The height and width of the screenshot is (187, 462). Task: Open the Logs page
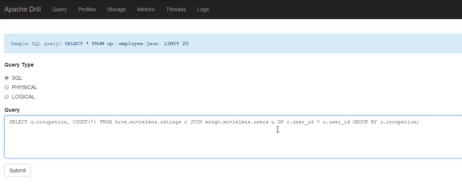pyautogui.click(x=203, y=9)
